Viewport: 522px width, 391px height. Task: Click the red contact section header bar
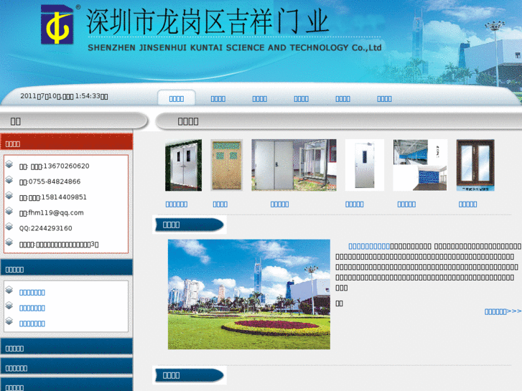click(66, 142)
